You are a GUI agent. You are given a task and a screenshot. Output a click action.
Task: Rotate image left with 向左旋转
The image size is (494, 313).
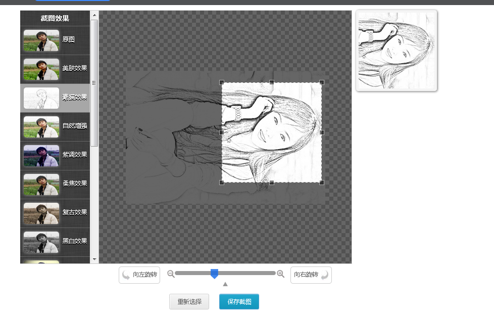click(139, 275)
